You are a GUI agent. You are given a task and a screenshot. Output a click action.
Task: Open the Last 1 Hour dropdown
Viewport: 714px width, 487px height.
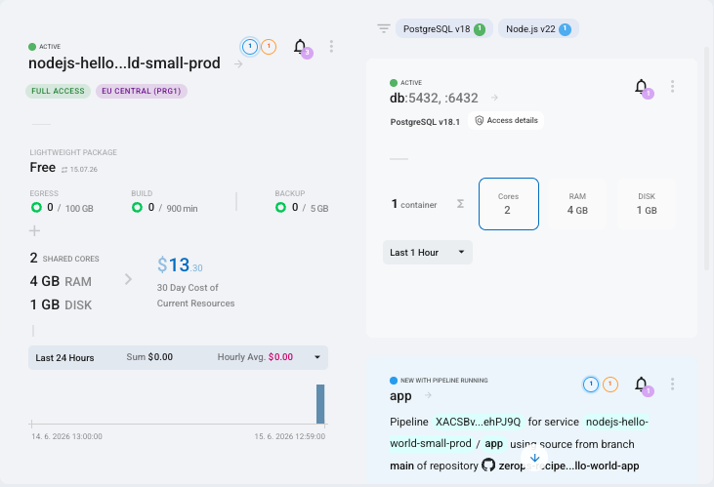coord(428,252)
